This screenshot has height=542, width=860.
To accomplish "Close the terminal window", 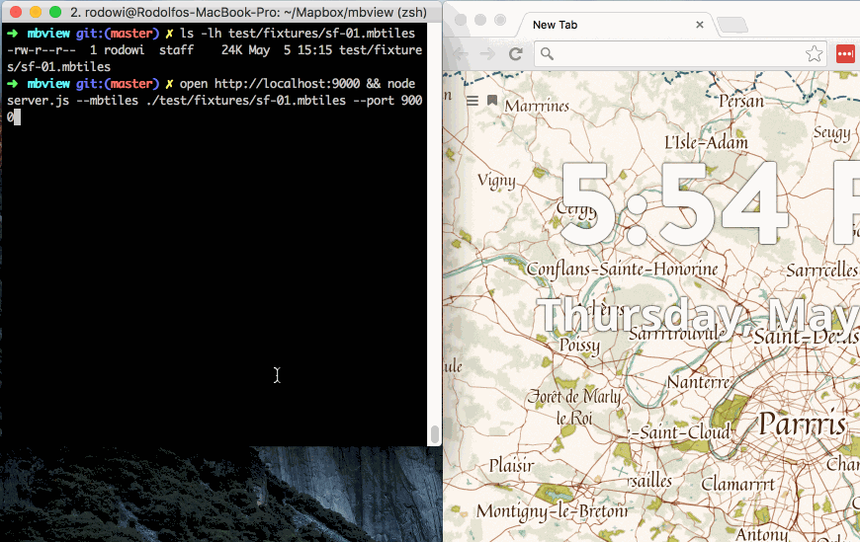I will 16,12.
